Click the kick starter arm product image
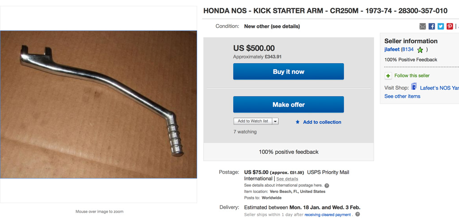This screenshot has height=218, width=459. pos(99,105)
